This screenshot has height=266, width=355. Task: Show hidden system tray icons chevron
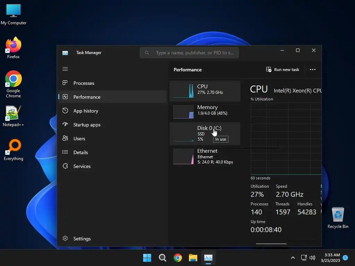coord(293,258)
